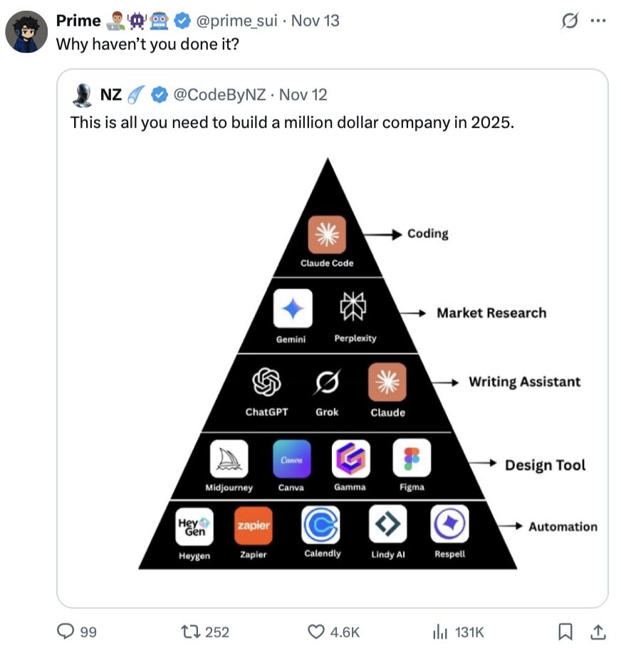Viewport: 621px width, 648px height.
Task: Click the Nov 12 quoted tweet date
Action: pos(303,95)
